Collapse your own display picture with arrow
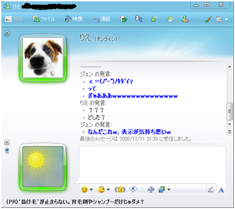Viewport: 235px width, 209px height. click(7, 142)
